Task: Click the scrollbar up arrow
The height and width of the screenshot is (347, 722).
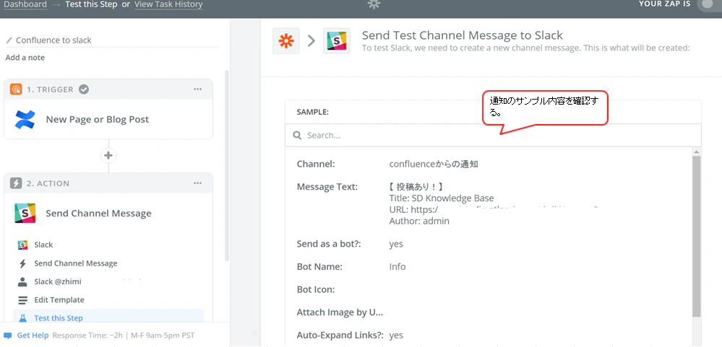Action: [696, 151]
